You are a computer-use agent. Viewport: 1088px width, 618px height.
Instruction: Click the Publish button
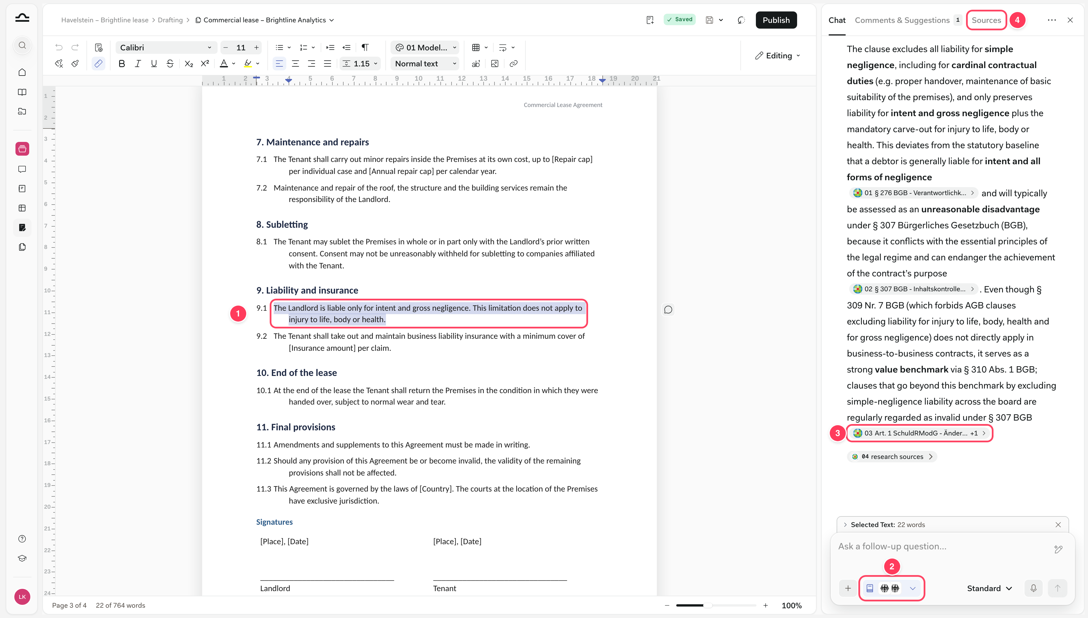(776, 20)
